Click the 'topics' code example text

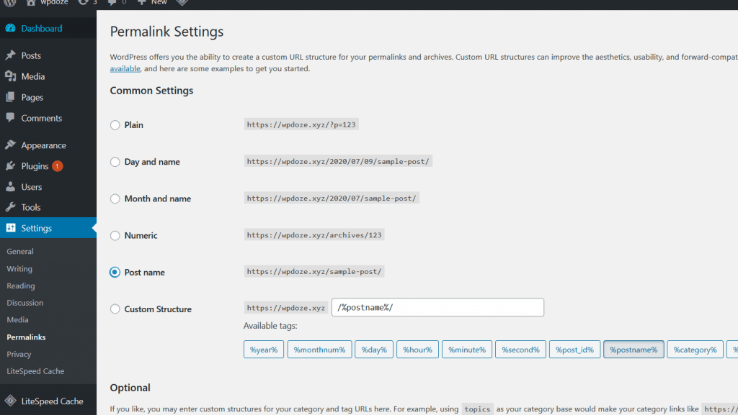click(477, 409)
